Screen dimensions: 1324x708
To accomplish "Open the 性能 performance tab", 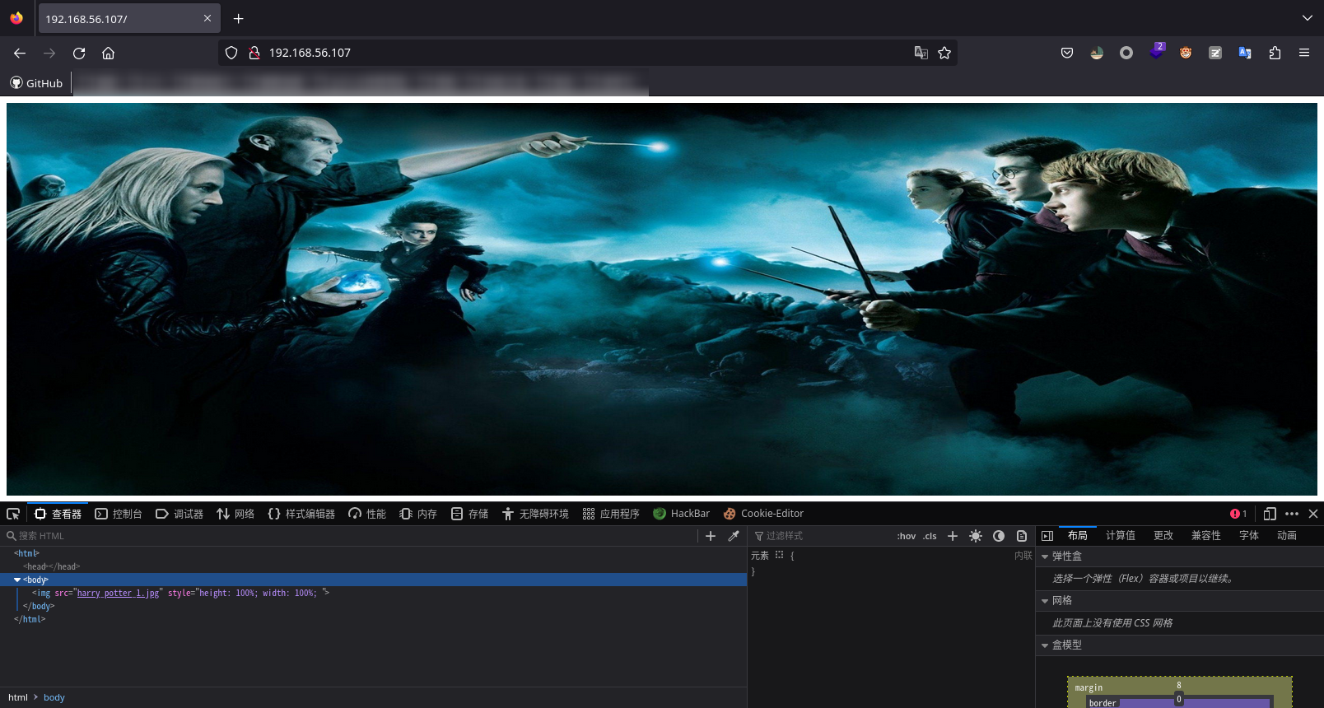I will point(367,514).
